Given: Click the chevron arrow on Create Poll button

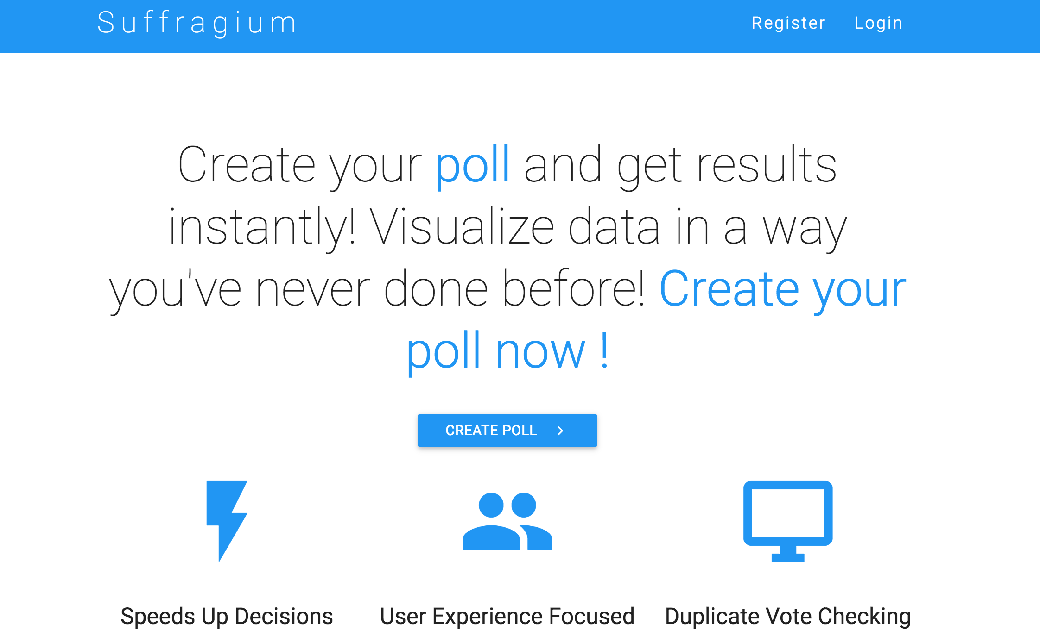Looking at the screenshot, I should click(560, 431).
